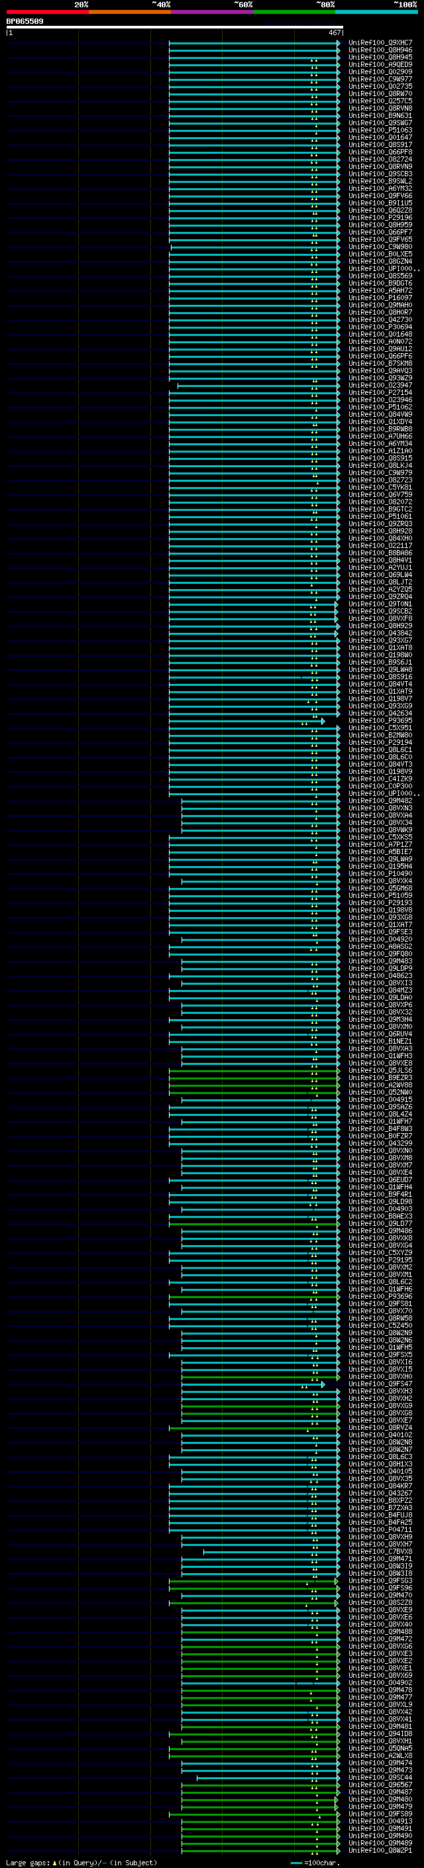Click the purple ~60% identity legend segment
424x1868 pixels.
[x=211, y=12]
